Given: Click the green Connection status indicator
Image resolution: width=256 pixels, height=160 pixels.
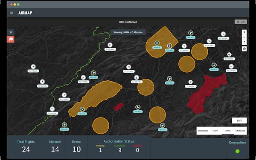Looking at the screenshot, I should coord(237,151).
